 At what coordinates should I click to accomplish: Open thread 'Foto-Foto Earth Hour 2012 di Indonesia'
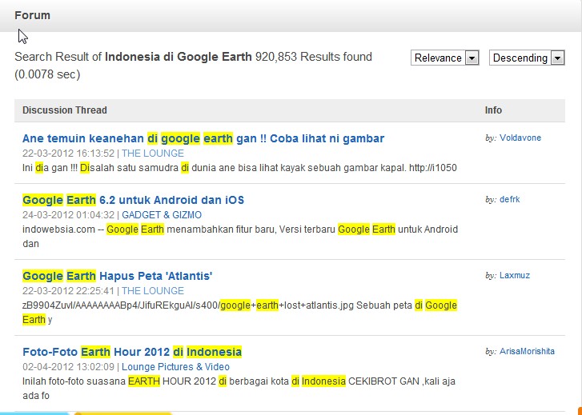(132, 352)
